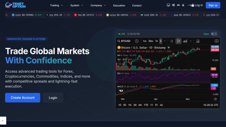Click the SOL ticker icon
The height and width of the screenshot is (127, 226).
[47, 15]
